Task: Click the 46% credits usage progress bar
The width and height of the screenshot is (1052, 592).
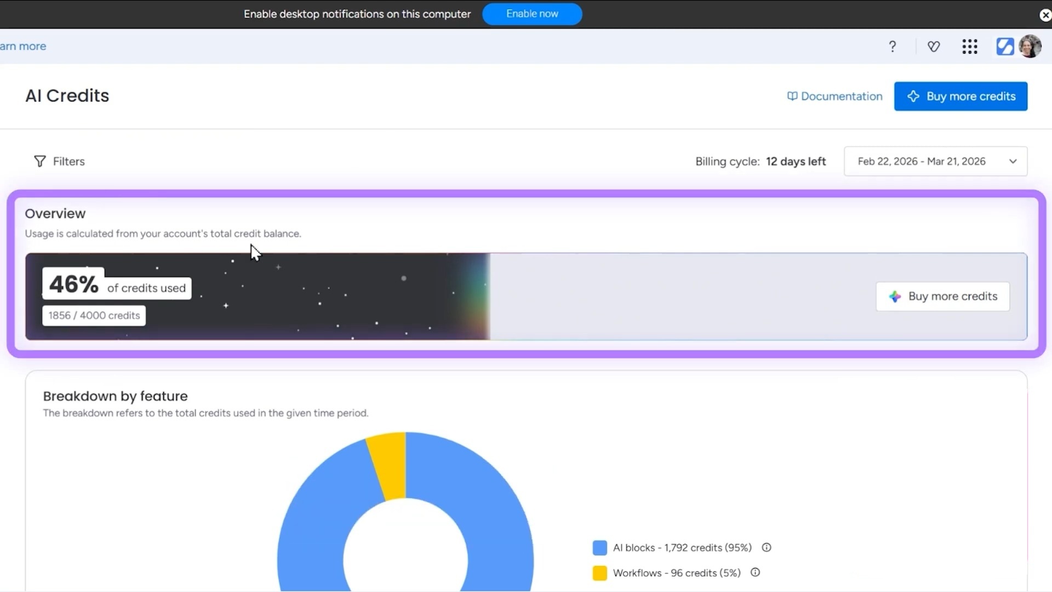Action: [x=258, y=296]
